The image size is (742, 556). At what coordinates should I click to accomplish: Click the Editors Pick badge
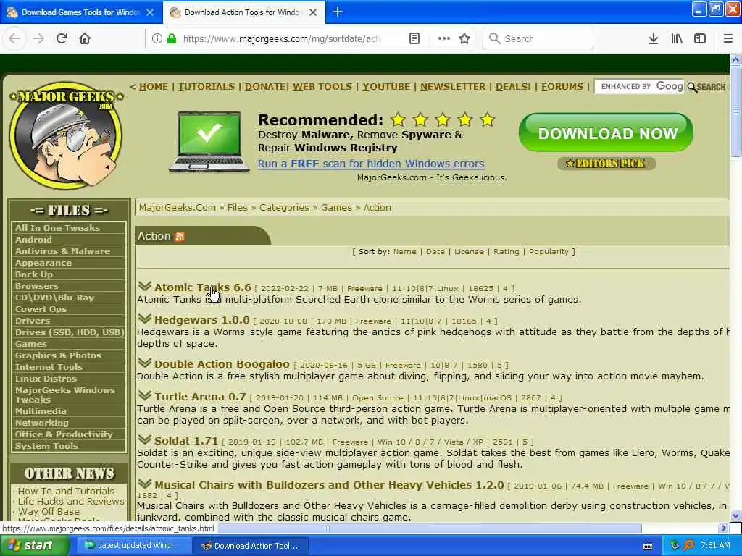click(606, 164)
